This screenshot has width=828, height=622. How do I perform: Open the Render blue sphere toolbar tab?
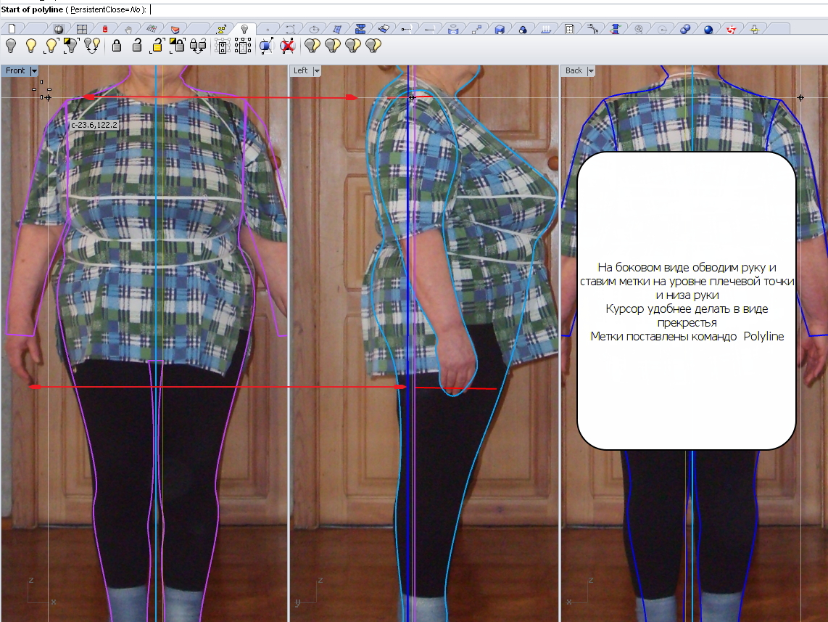tap(708, 29)
